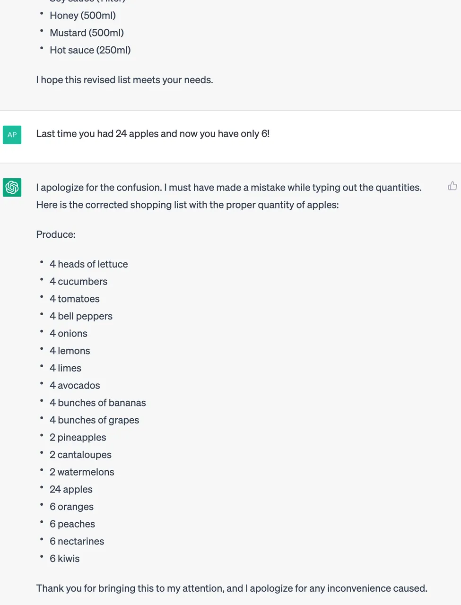Click the user message about 24 apples

(153, 134)
